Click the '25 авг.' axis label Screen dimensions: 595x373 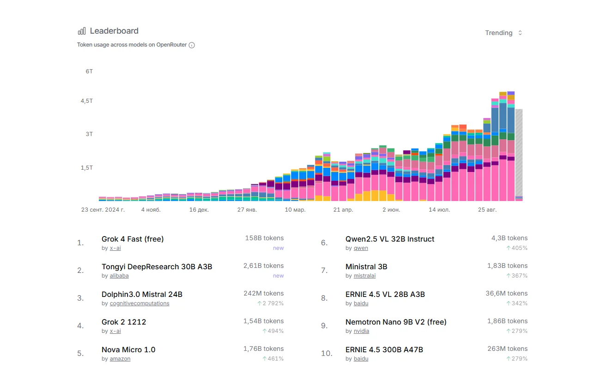click(x=487, y=210)
